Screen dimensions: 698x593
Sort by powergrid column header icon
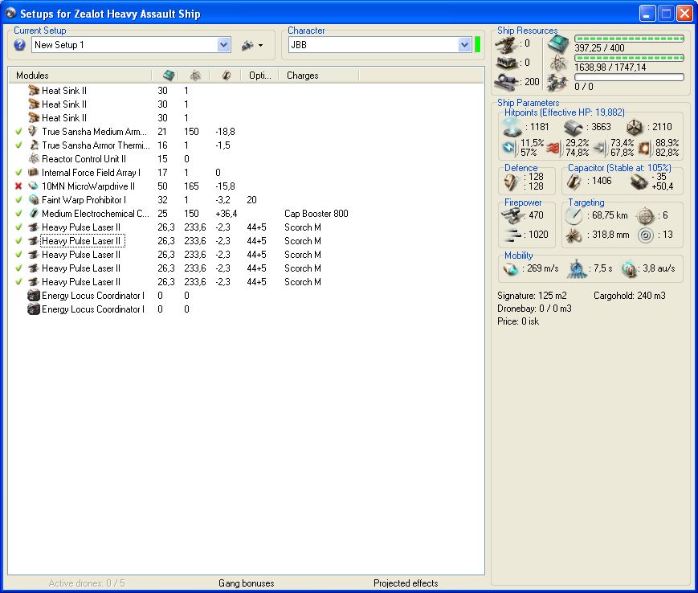coord(195,76)
